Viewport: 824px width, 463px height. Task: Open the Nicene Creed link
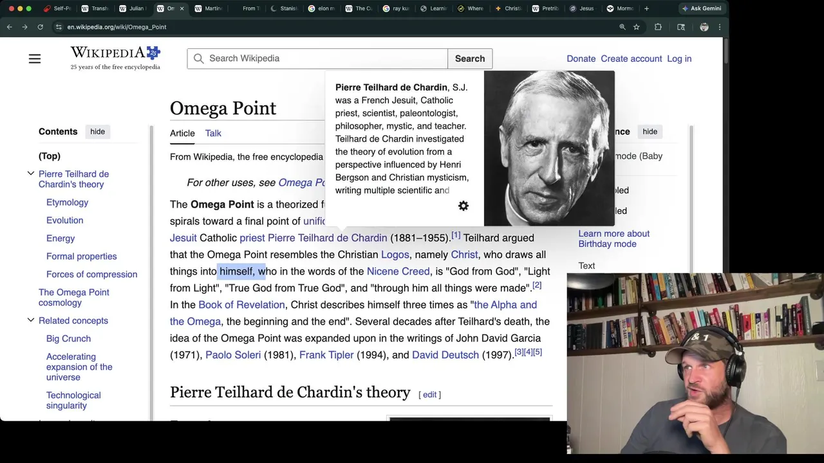tap(398, 271)
